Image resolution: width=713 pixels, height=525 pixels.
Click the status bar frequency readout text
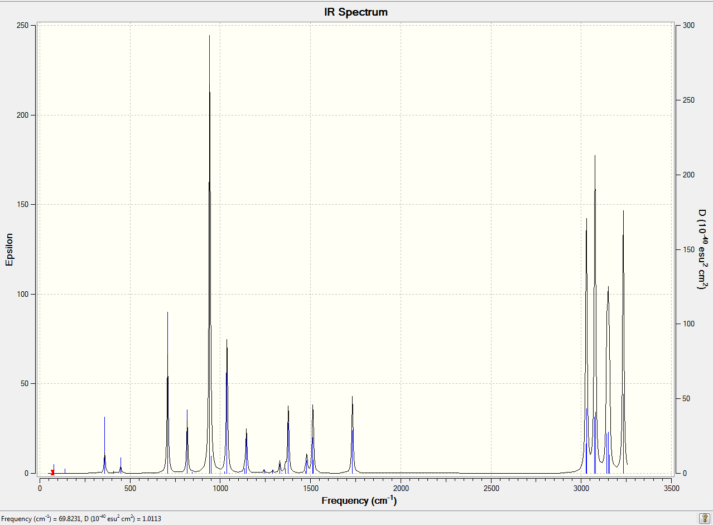click(81, 519)
